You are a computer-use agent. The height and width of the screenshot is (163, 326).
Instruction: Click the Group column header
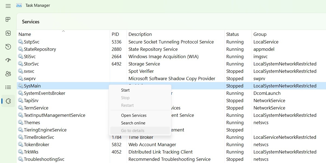point(259,34)
